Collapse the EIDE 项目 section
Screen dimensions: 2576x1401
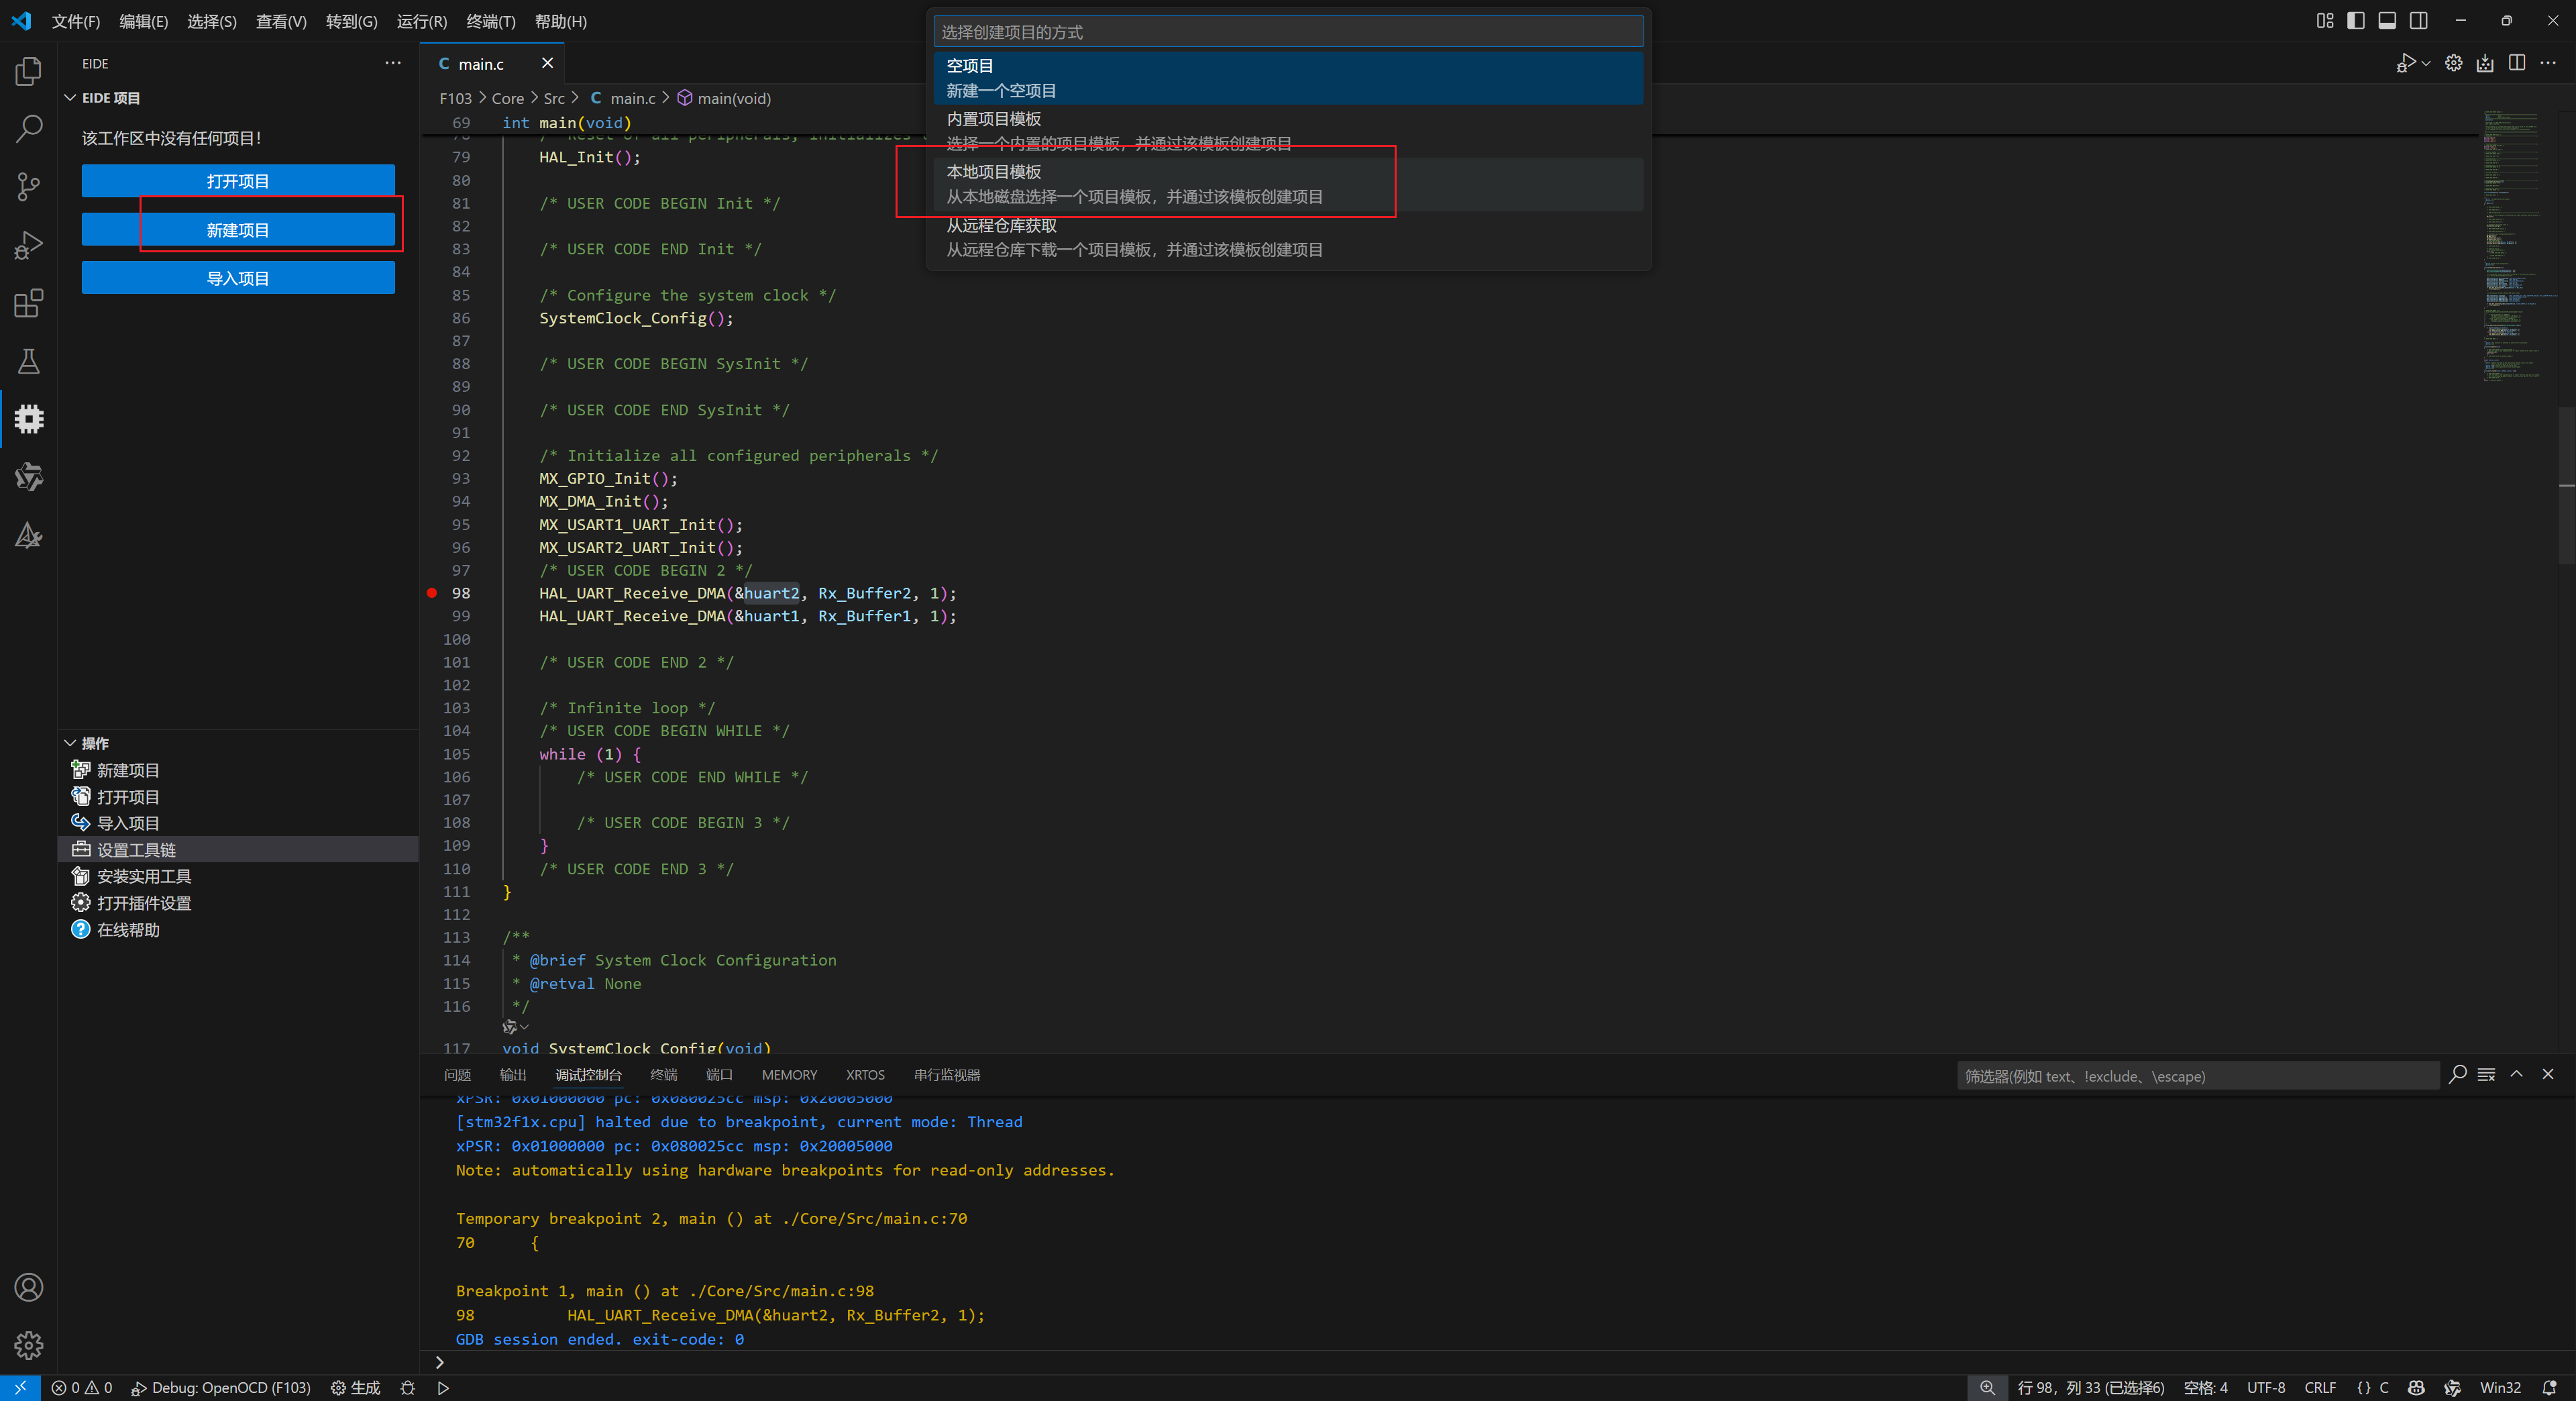(70, 98)
